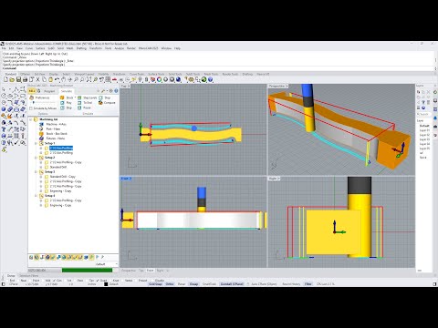438x328 pixels.
Task: Click the Command input line
Action: (x=217, y=68)
